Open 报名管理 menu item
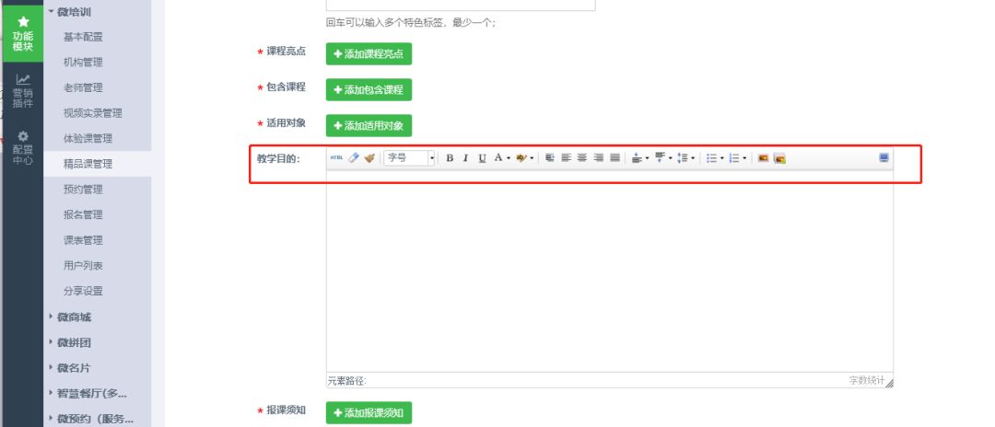Viewport: 995px width, 427px height. pyautogui.click(x=83, y=214)
